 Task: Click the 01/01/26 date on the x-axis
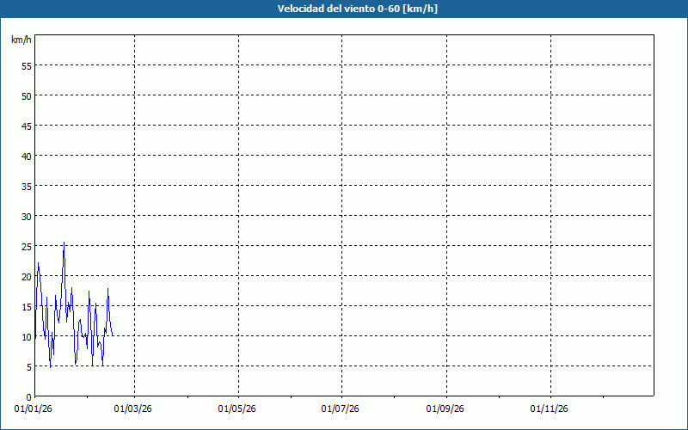(35, 408)
